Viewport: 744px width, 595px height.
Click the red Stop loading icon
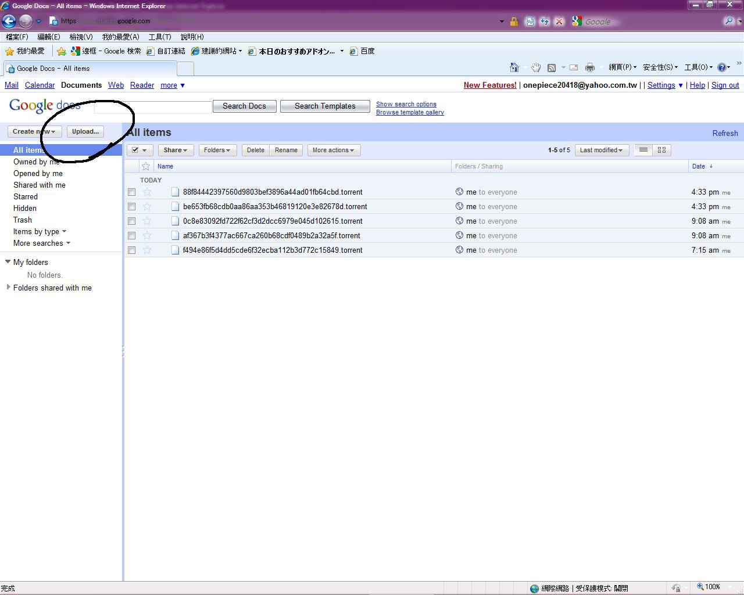pos(559,21)
